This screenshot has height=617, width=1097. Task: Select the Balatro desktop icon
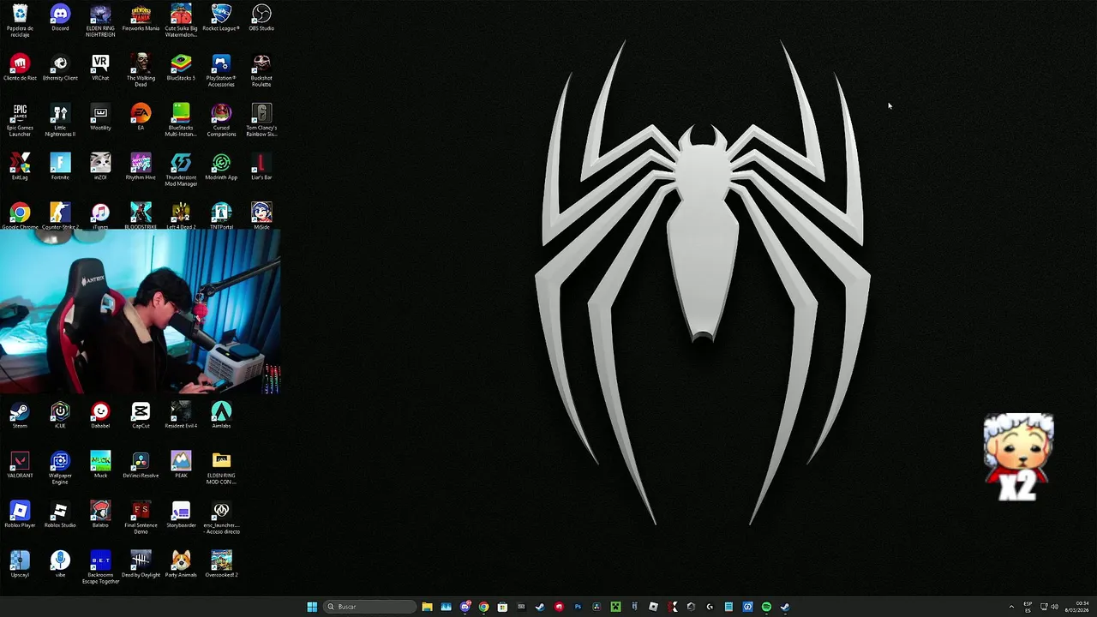(x=100, y=515)
